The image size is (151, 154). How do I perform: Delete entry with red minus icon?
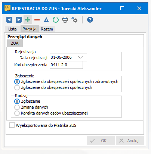coord(37,20)
